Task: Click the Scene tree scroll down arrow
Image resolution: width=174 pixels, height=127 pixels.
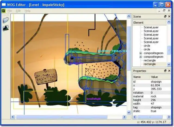Action: [169, 64]
